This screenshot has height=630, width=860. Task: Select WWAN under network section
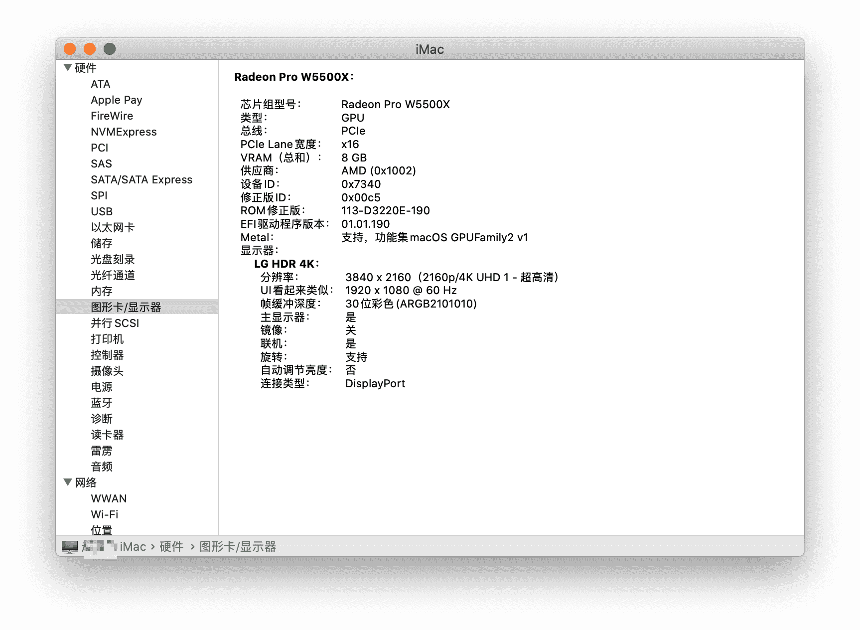[109, 499]
